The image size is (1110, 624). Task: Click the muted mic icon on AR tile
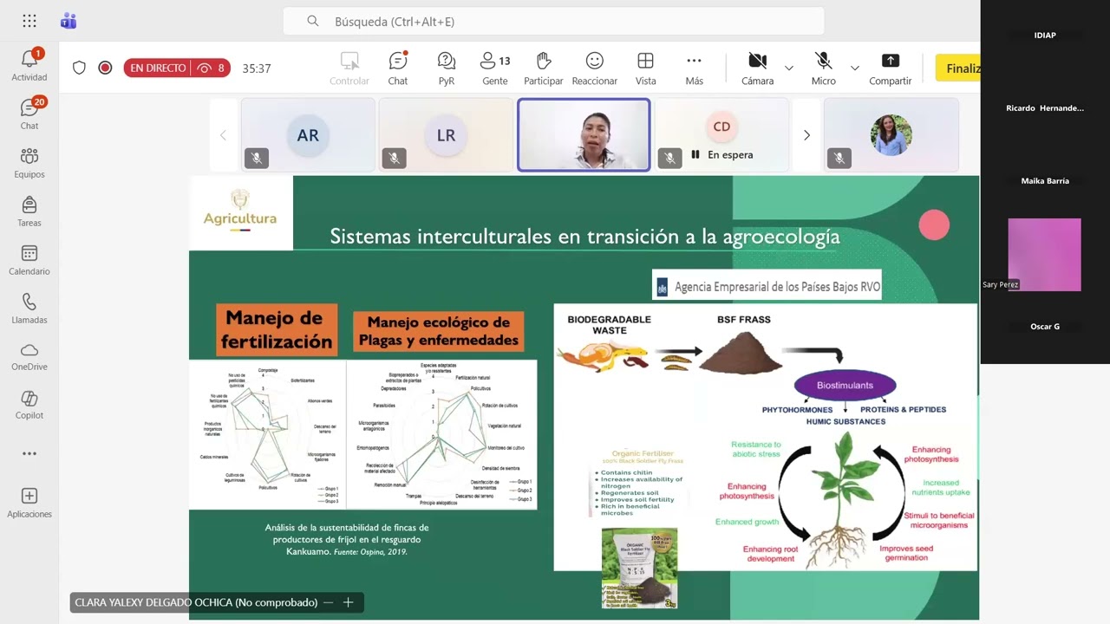pyautogui.click(x=256, y=158)
